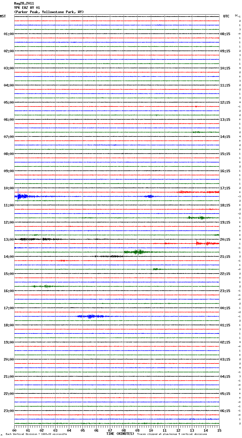This screenshot has width=242, height=438.
Task: Select the 09:00 MST time label
Action: point(9,171)
